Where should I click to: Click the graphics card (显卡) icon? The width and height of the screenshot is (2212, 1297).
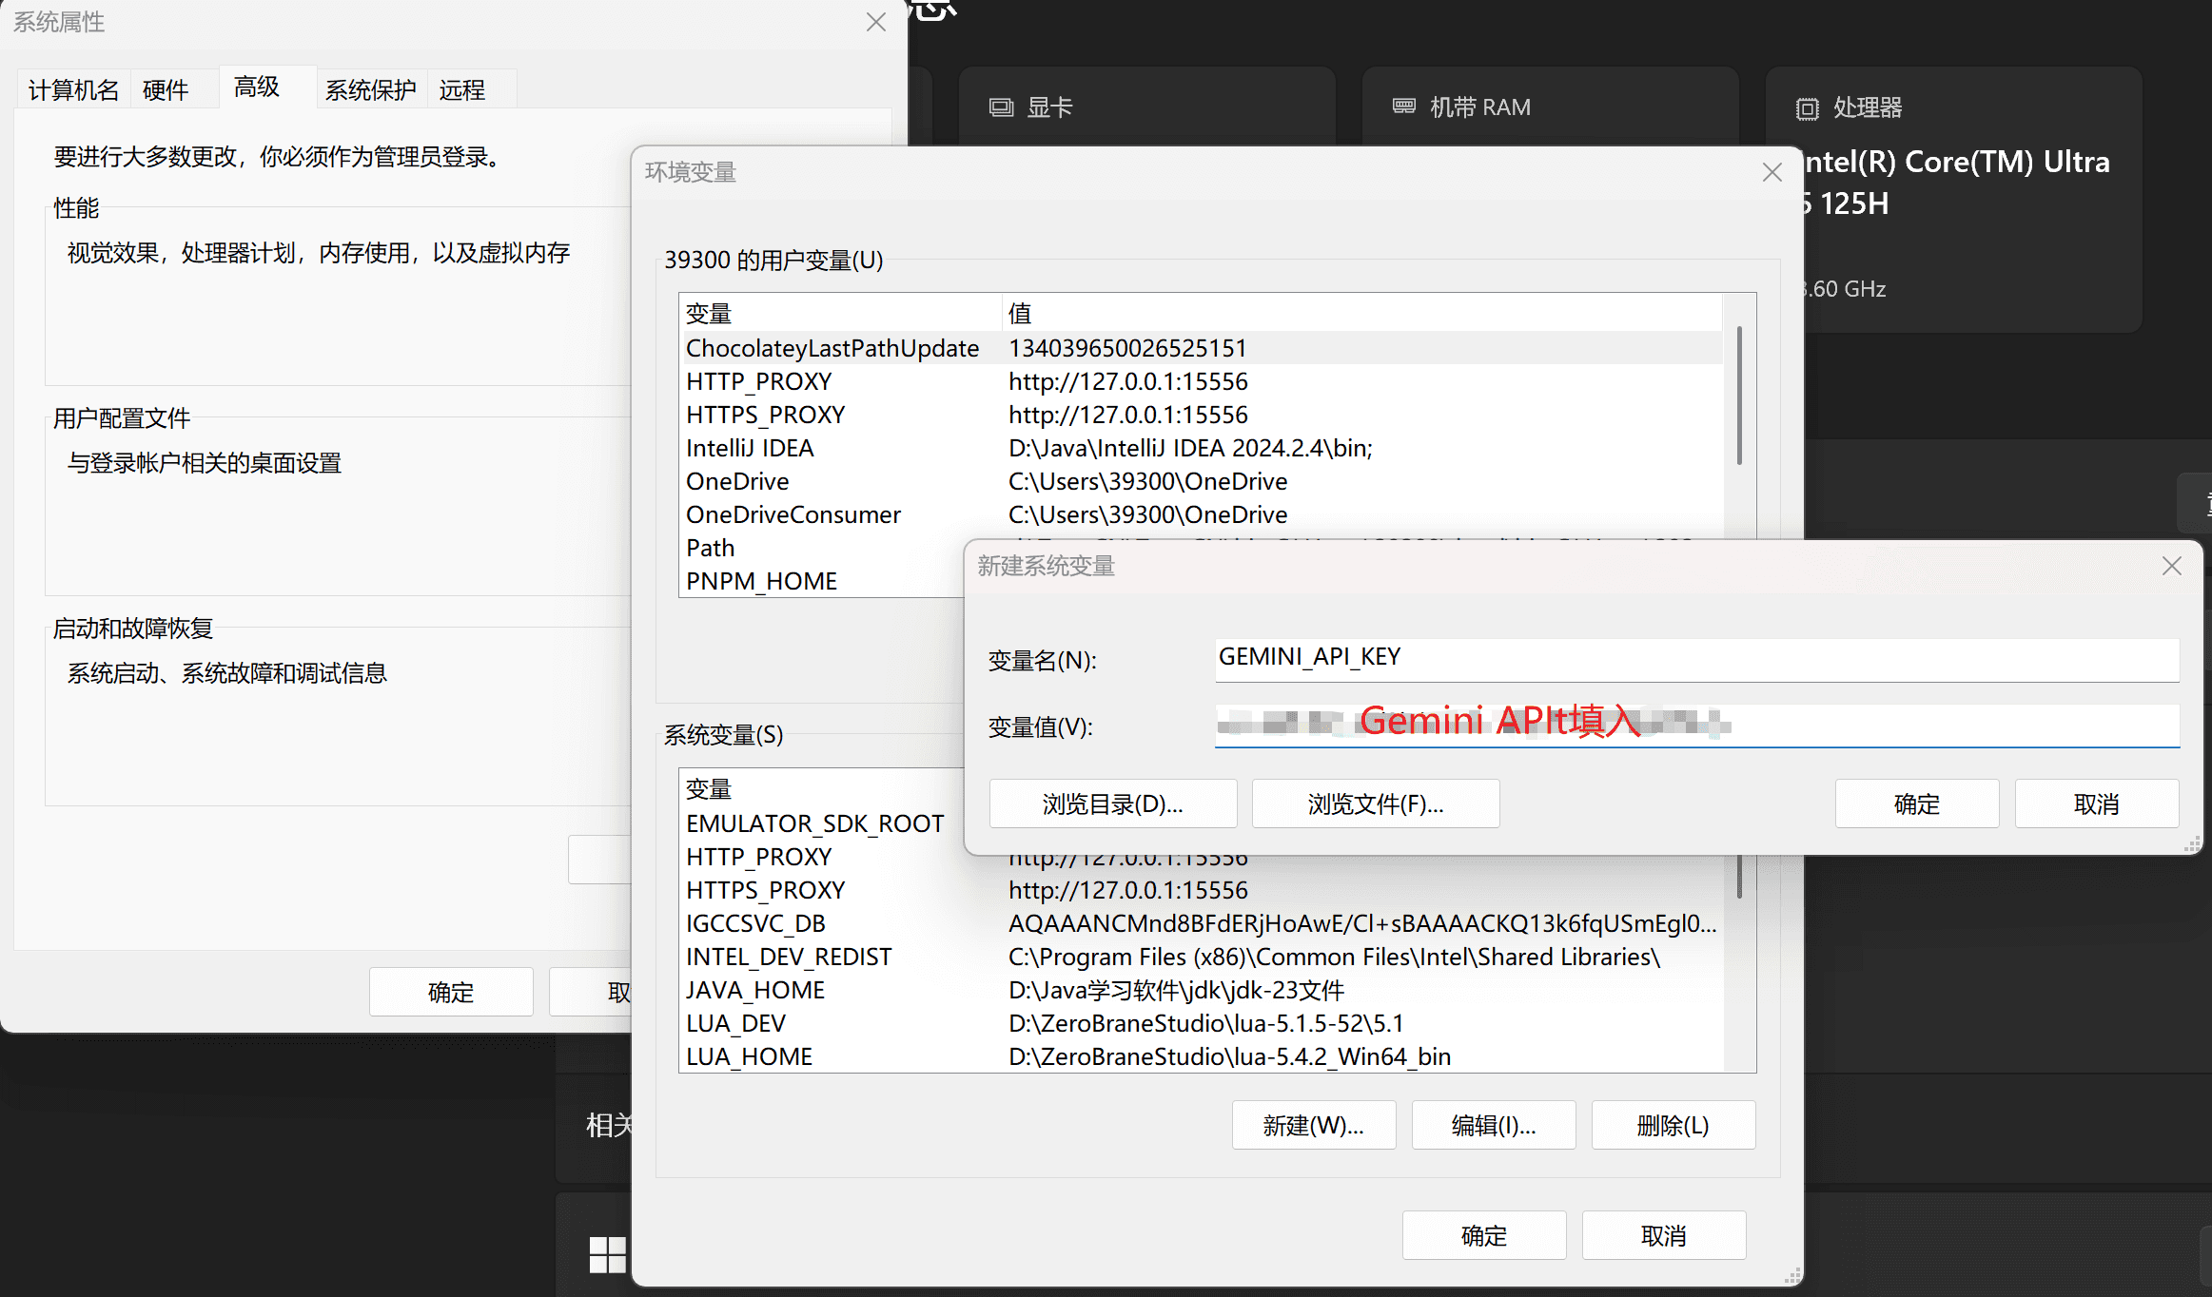pyautogui.click(x=1001, y=107)
